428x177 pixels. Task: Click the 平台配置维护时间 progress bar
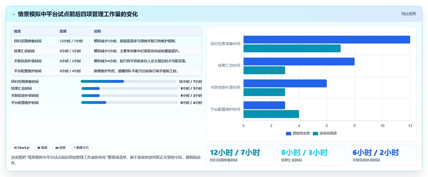(x=130, y=102)
